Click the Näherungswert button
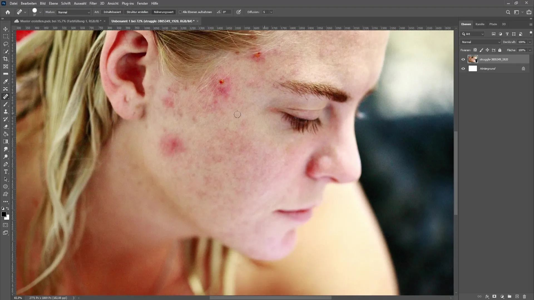 (x=164, y=12)
